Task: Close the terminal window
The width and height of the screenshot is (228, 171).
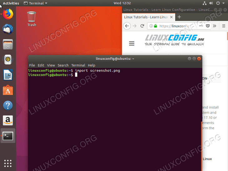Action: 199,59
